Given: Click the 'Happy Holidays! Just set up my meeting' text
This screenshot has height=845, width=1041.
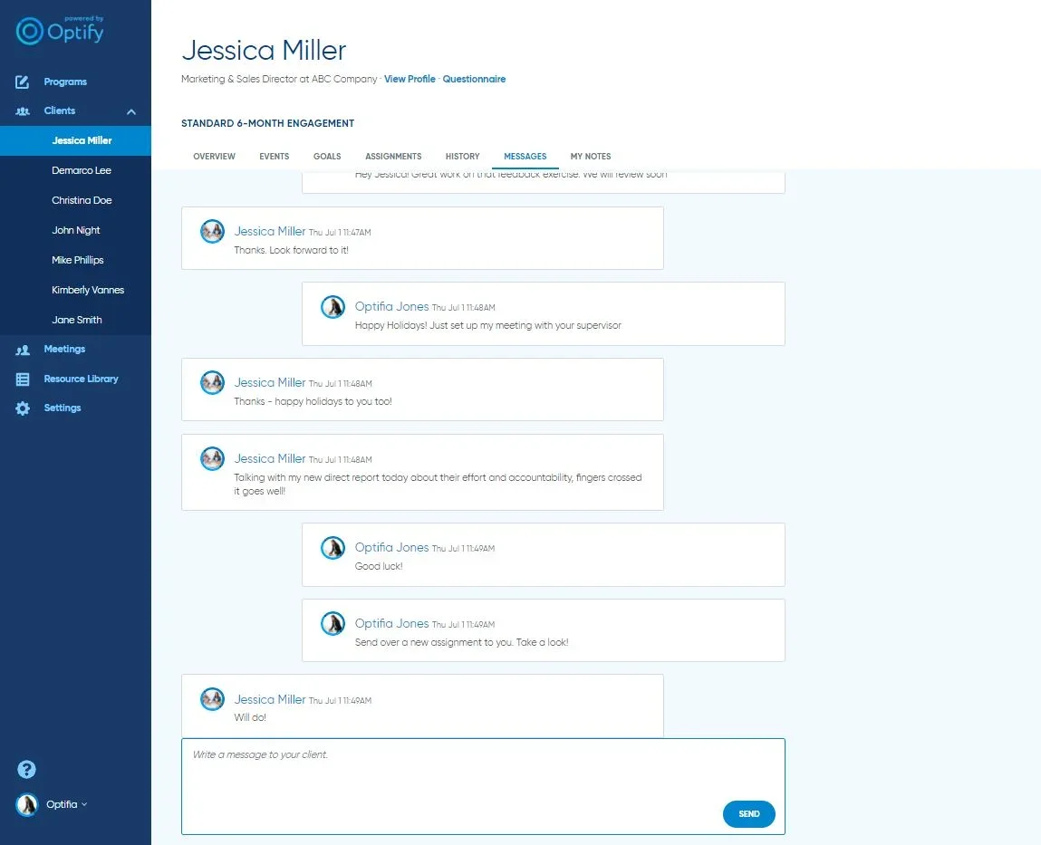Looking at the screenshot, I should pos(488,326).
